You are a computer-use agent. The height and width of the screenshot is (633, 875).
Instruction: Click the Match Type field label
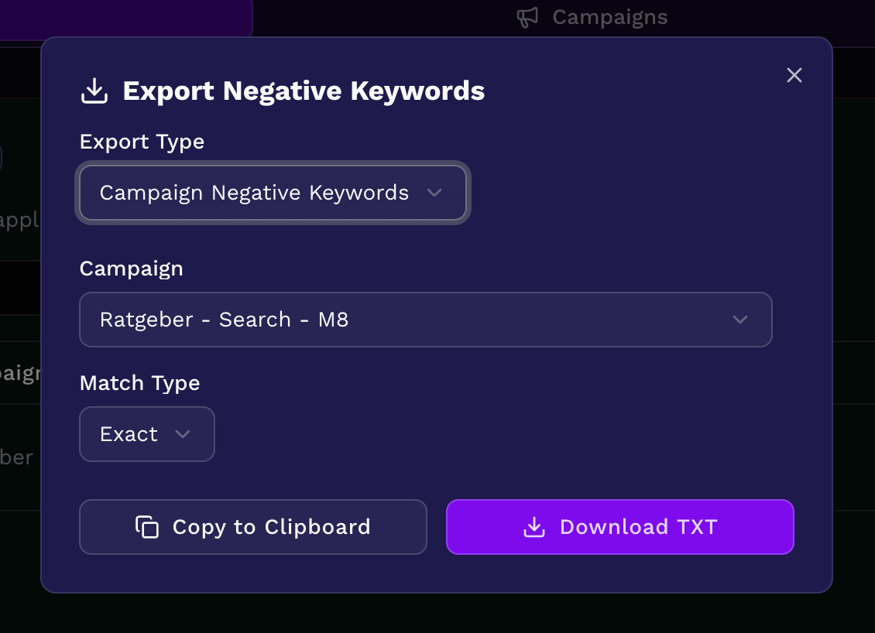point(139,383)
